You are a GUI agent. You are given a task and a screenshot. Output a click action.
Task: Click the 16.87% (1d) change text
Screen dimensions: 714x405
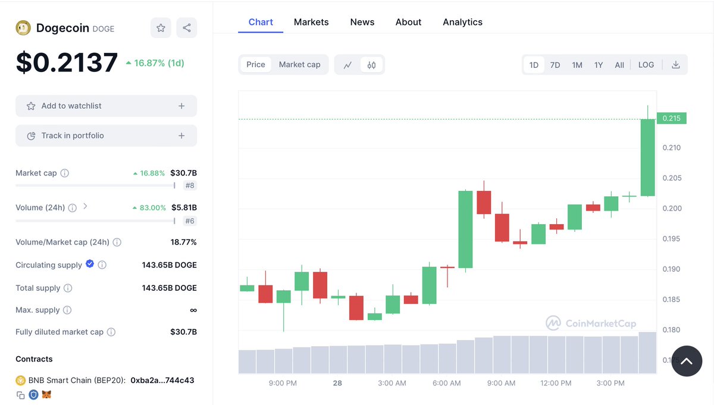pos(155,63)
